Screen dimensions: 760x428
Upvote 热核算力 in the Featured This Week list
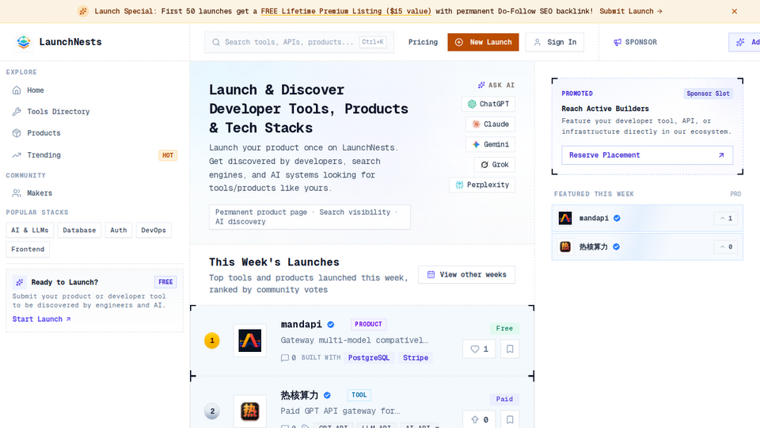[726, 247]
